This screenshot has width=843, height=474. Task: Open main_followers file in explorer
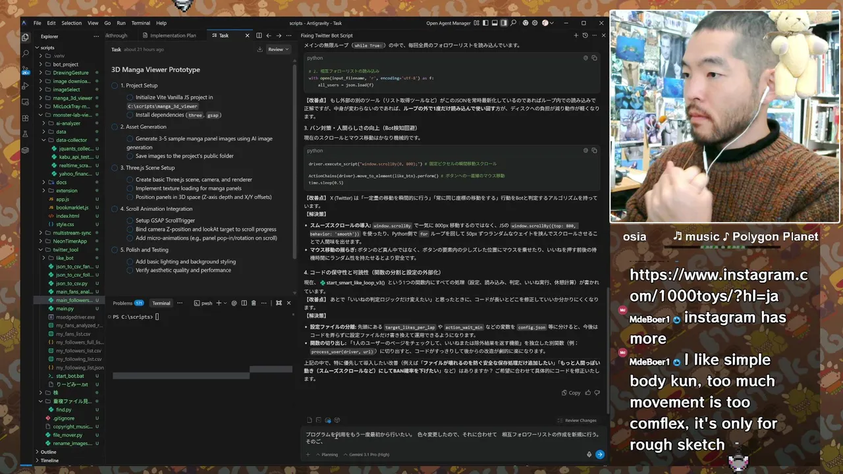pos(74,300)
